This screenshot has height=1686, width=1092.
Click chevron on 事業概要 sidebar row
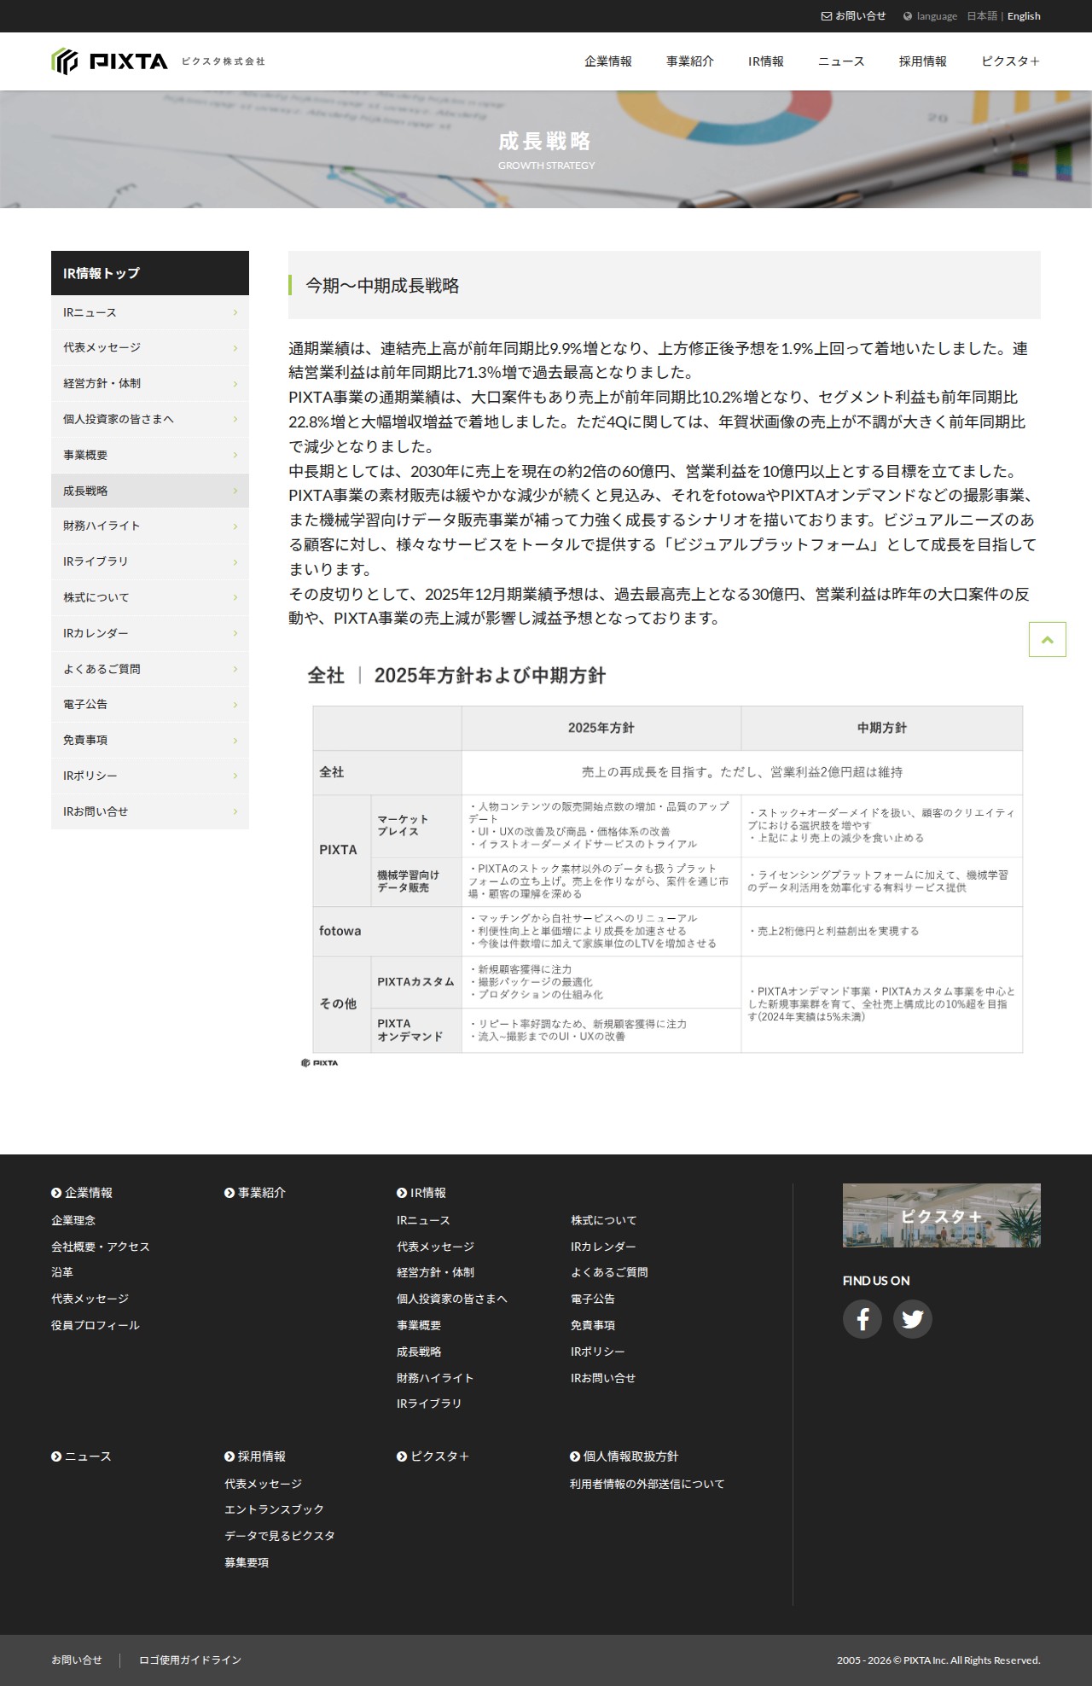point(235,456)
